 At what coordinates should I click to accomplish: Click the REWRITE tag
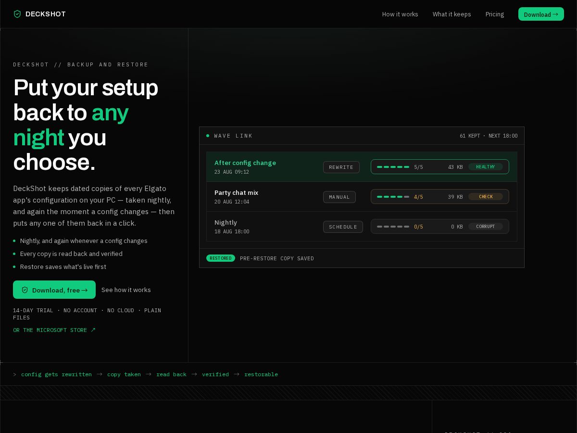pyautogui.click(x=341, y=167)
